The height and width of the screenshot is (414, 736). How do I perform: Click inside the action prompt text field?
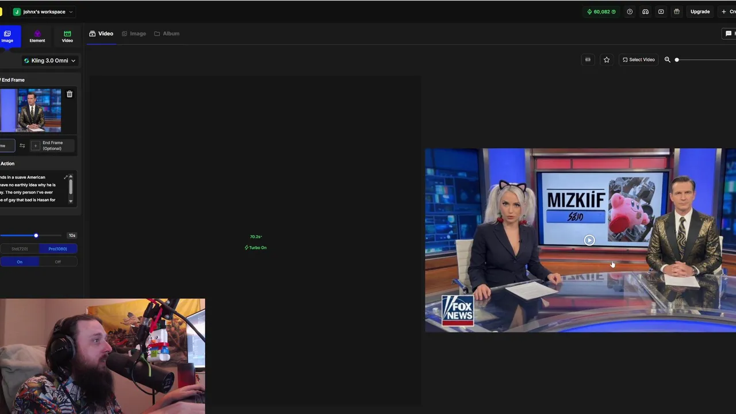(33, 189)
